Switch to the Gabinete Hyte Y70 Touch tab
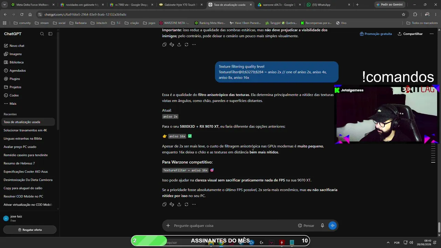Viewport: 441px width, 248px height. point(181,5)
